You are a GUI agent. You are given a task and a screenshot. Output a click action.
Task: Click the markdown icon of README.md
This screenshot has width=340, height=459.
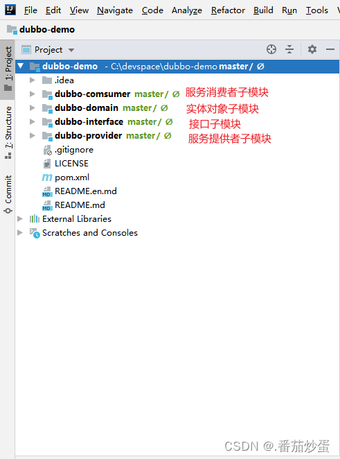tap(47, 205)
